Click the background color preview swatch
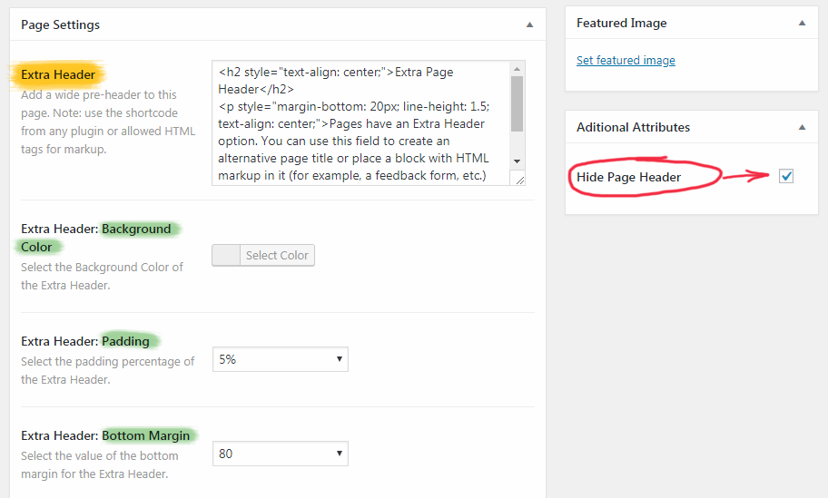This screenshot has height=498, width=828. click(226, 256)
